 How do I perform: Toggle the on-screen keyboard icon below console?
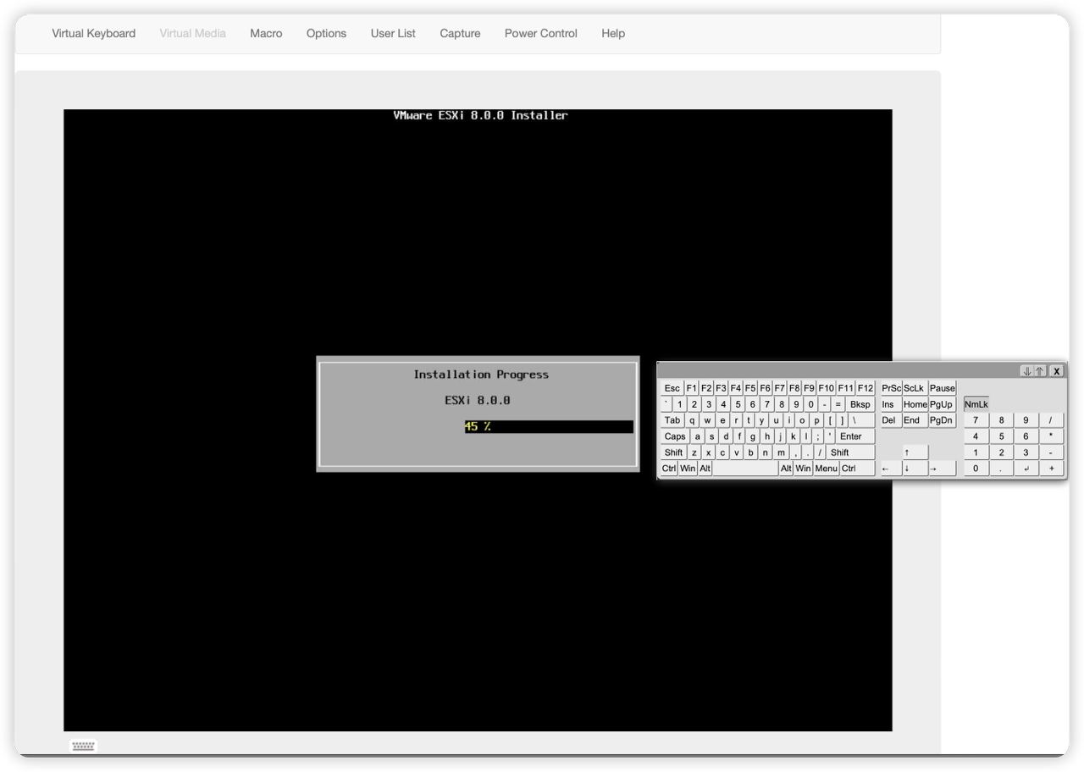coord(83,746)
